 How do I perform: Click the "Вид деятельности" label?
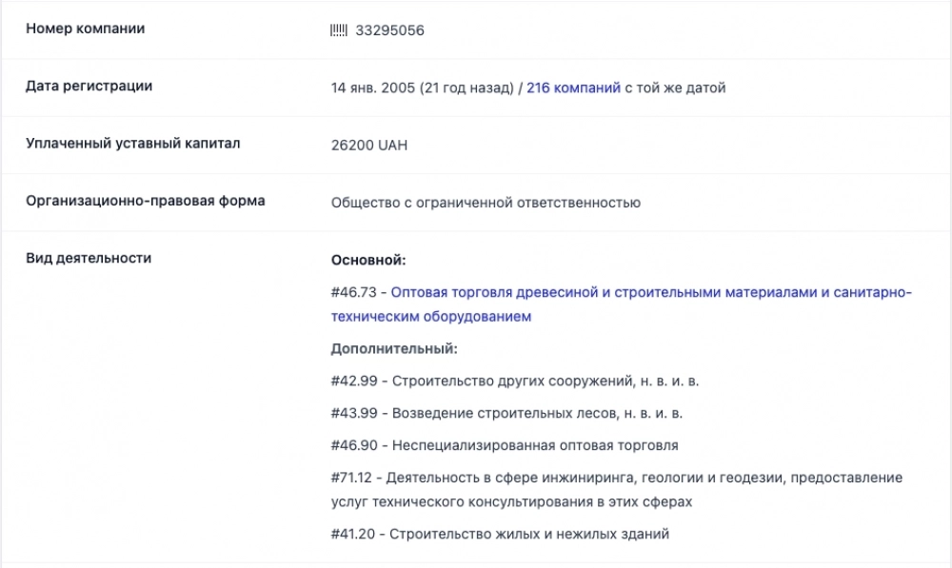(89, 258)
